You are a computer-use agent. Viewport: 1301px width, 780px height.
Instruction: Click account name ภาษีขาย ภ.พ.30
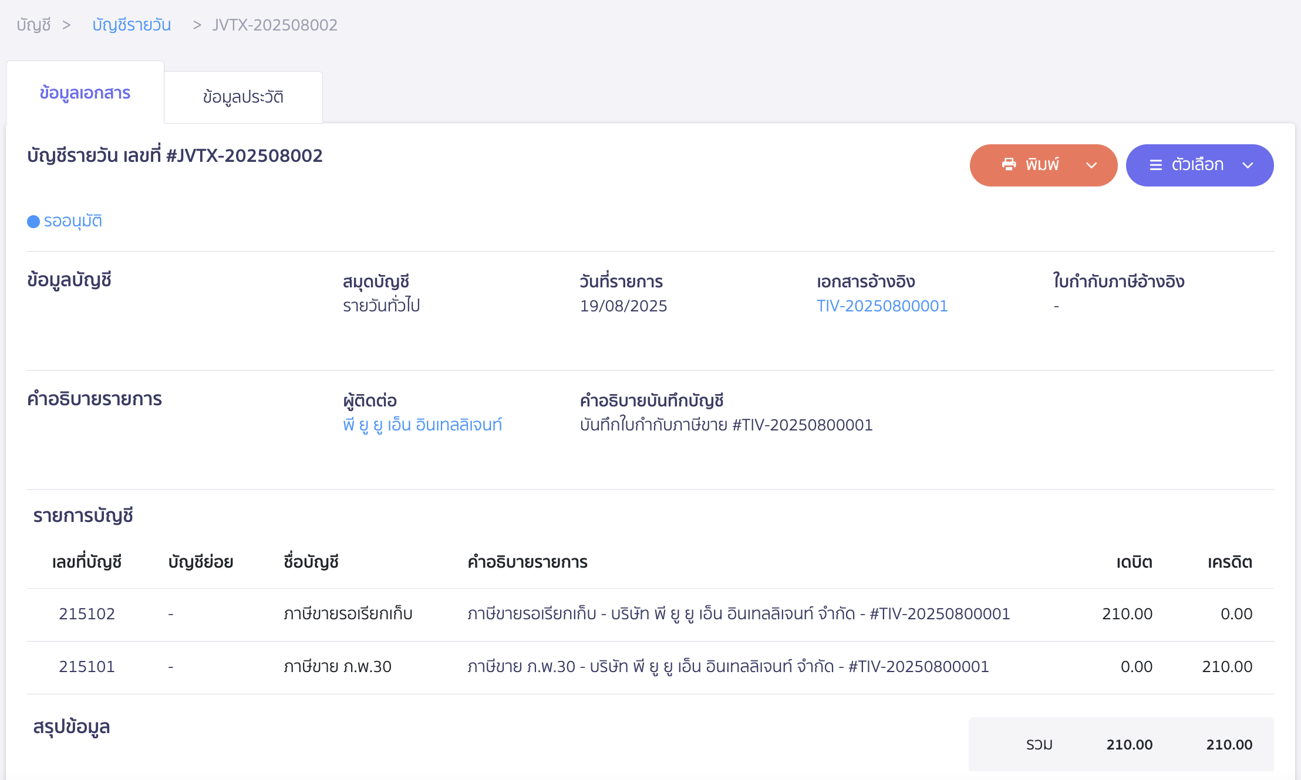[338, 667]
